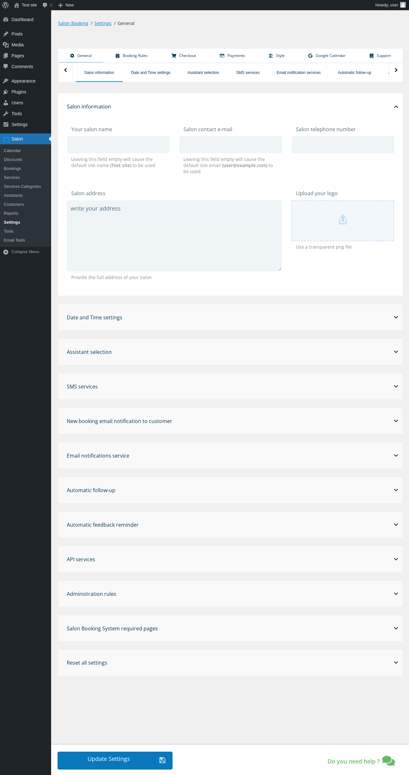Expand the Date and Time settings section

click(x=396, y=317)
